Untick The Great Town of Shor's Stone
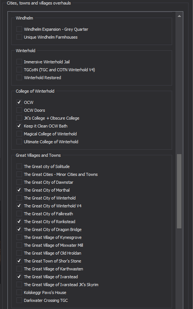193x309 pixels. click(19, 261)
